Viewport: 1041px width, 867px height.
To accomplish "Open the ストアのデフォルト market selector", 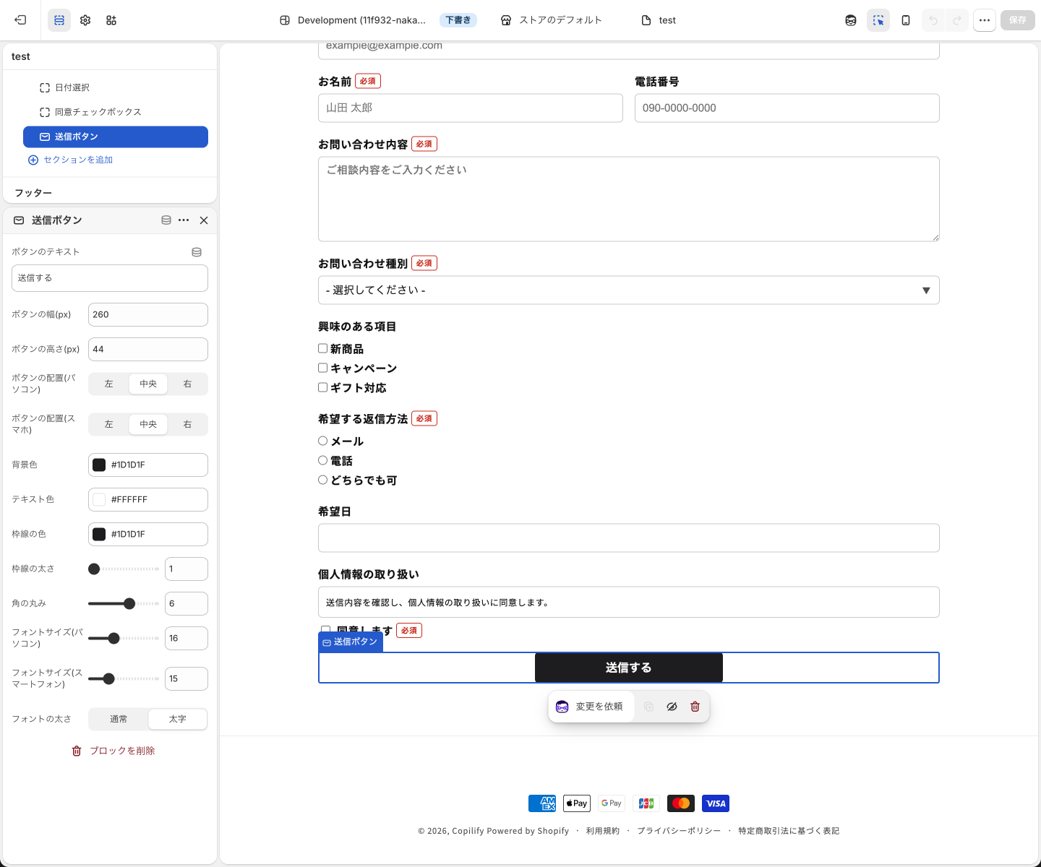I will tap(551, 20).
